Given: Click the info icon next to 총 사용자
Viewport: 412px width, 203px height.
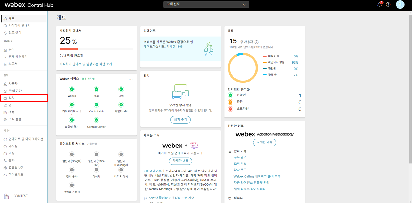Looking at the screenshot, I should coord(257,42).
